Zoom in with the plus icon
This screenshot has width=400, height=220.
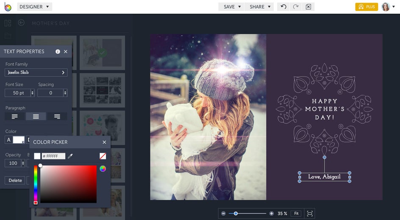tap(272, 214)
